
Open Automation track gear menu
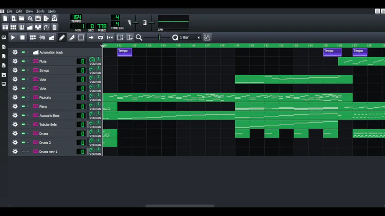tap(15, 52)
